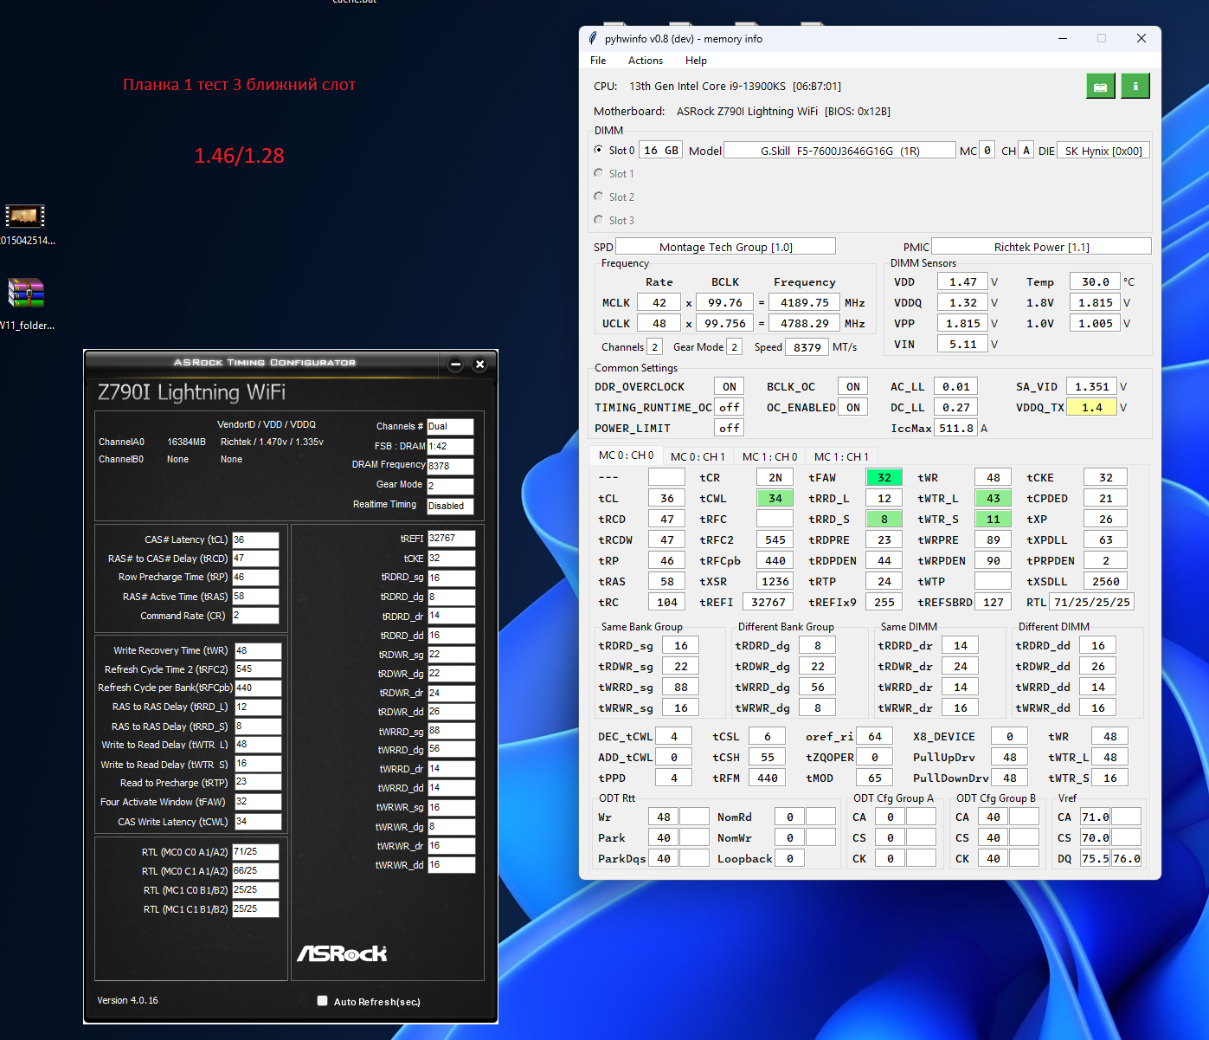This screenshot has width=1209, height=1040.
Task: Click the VDDQ sensor field showing 1.32
Action: [x=963, y=302]
